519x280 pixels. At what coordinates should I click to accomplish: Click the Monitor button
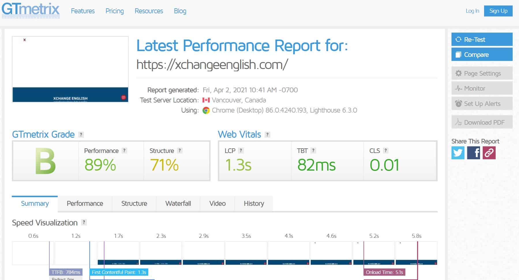tap(482, 88)
